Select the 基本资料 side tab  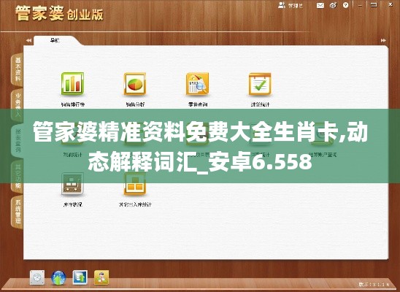[17, 69]
